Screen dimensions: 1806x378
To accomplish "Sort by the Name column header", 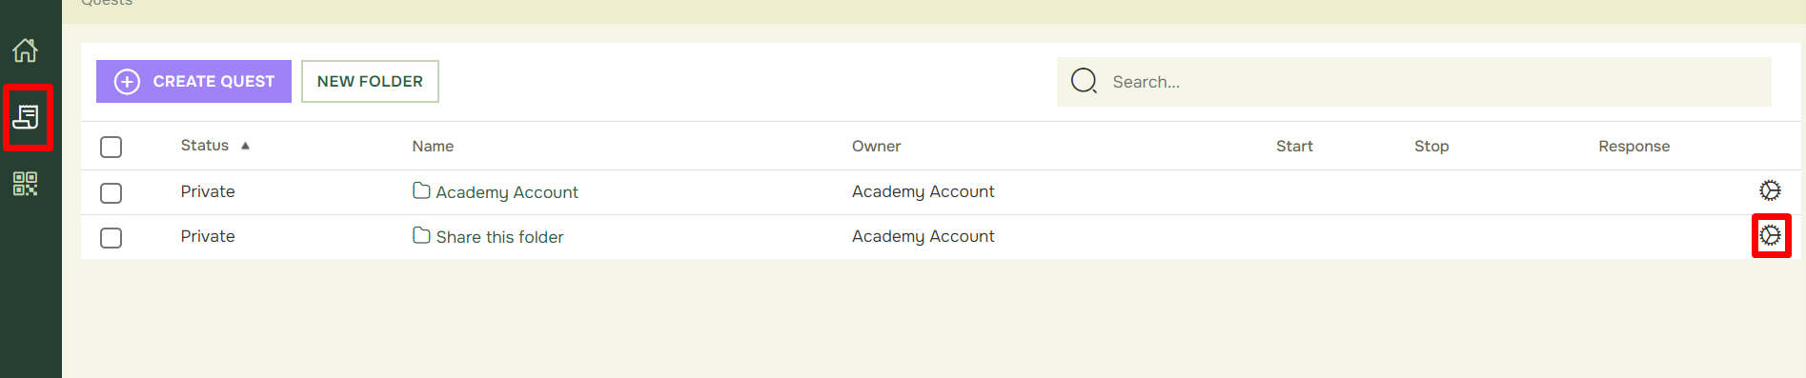I will coord(433,146).
